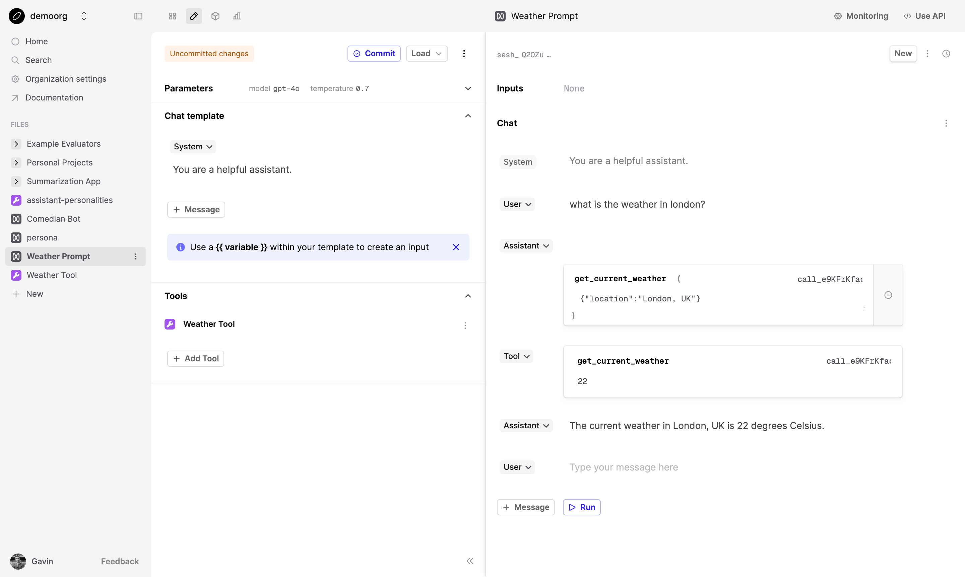Start a New session

[903, 53]
